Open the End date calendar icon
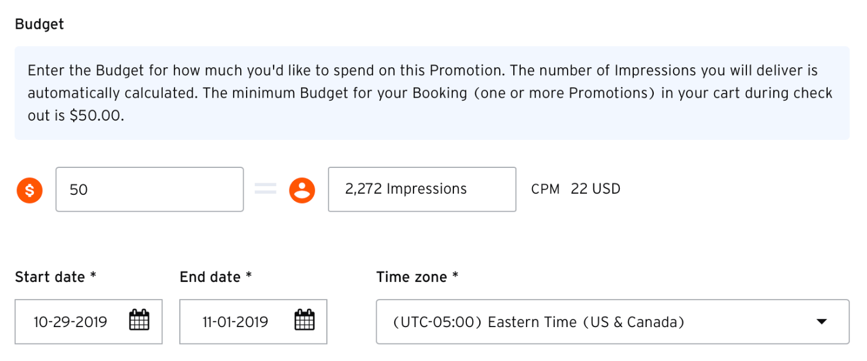867x361 pixels. point(304,321)
